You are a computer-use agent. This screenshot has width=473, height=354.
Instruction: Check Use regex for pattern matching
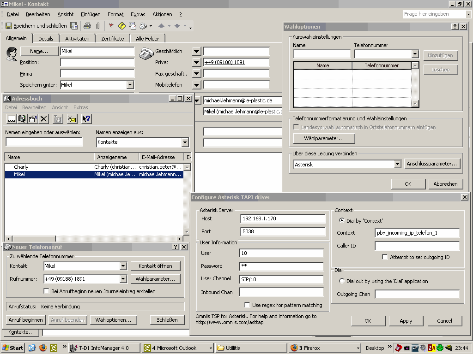coord(247,305)
